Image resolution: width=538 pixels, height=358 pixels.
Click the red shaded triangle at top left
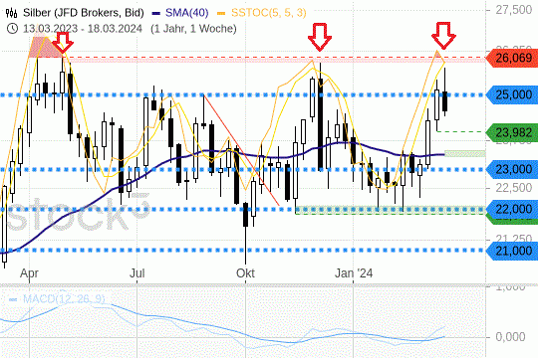(x=43, y=48)
